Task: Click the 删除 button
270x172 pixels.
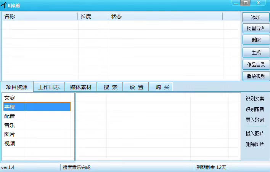Action: tap(256, 40)
